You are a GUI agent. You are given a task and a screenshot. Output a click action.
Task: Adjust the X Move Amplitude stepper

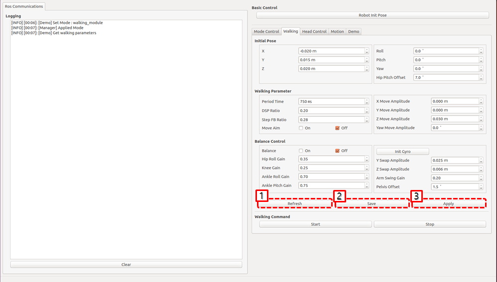point(481,101)
